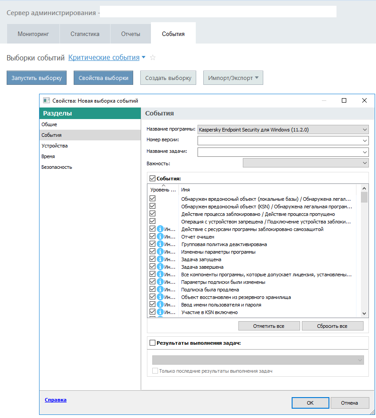Click the info icon beside 'Участие в KSN включено'
This screenshot has width=376, height=418.
pos(160,312)
